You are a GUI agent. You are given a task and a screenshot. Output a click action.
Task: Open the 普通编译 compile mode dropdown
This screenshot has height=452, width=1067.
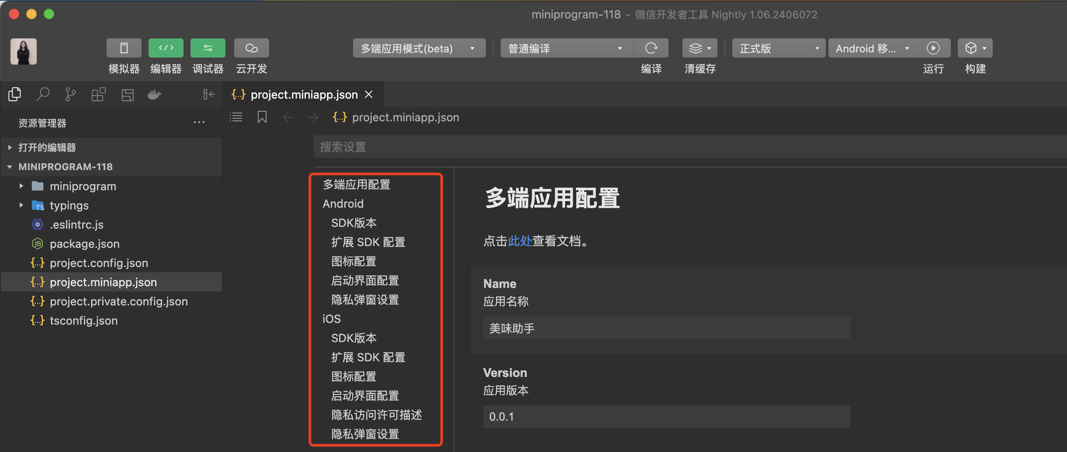click(x=566, y=48)
